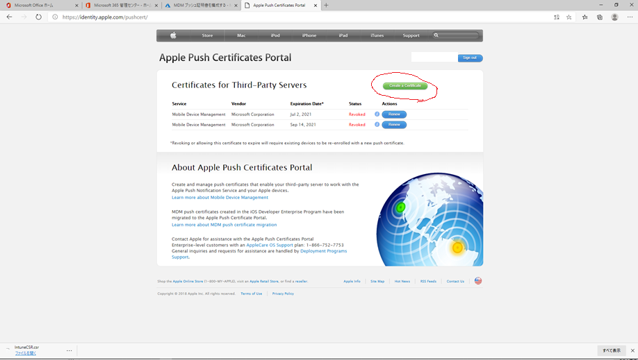Viewport: 638px width, 360px height.
Task: Open the Apple Retail Store footer link
Action: [264, 281]
